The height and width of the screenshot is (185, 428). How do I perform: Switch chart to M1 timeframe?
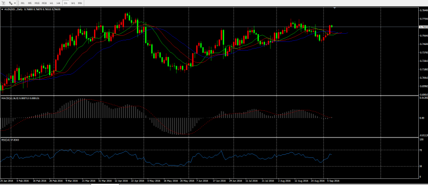tap(22, 3)
